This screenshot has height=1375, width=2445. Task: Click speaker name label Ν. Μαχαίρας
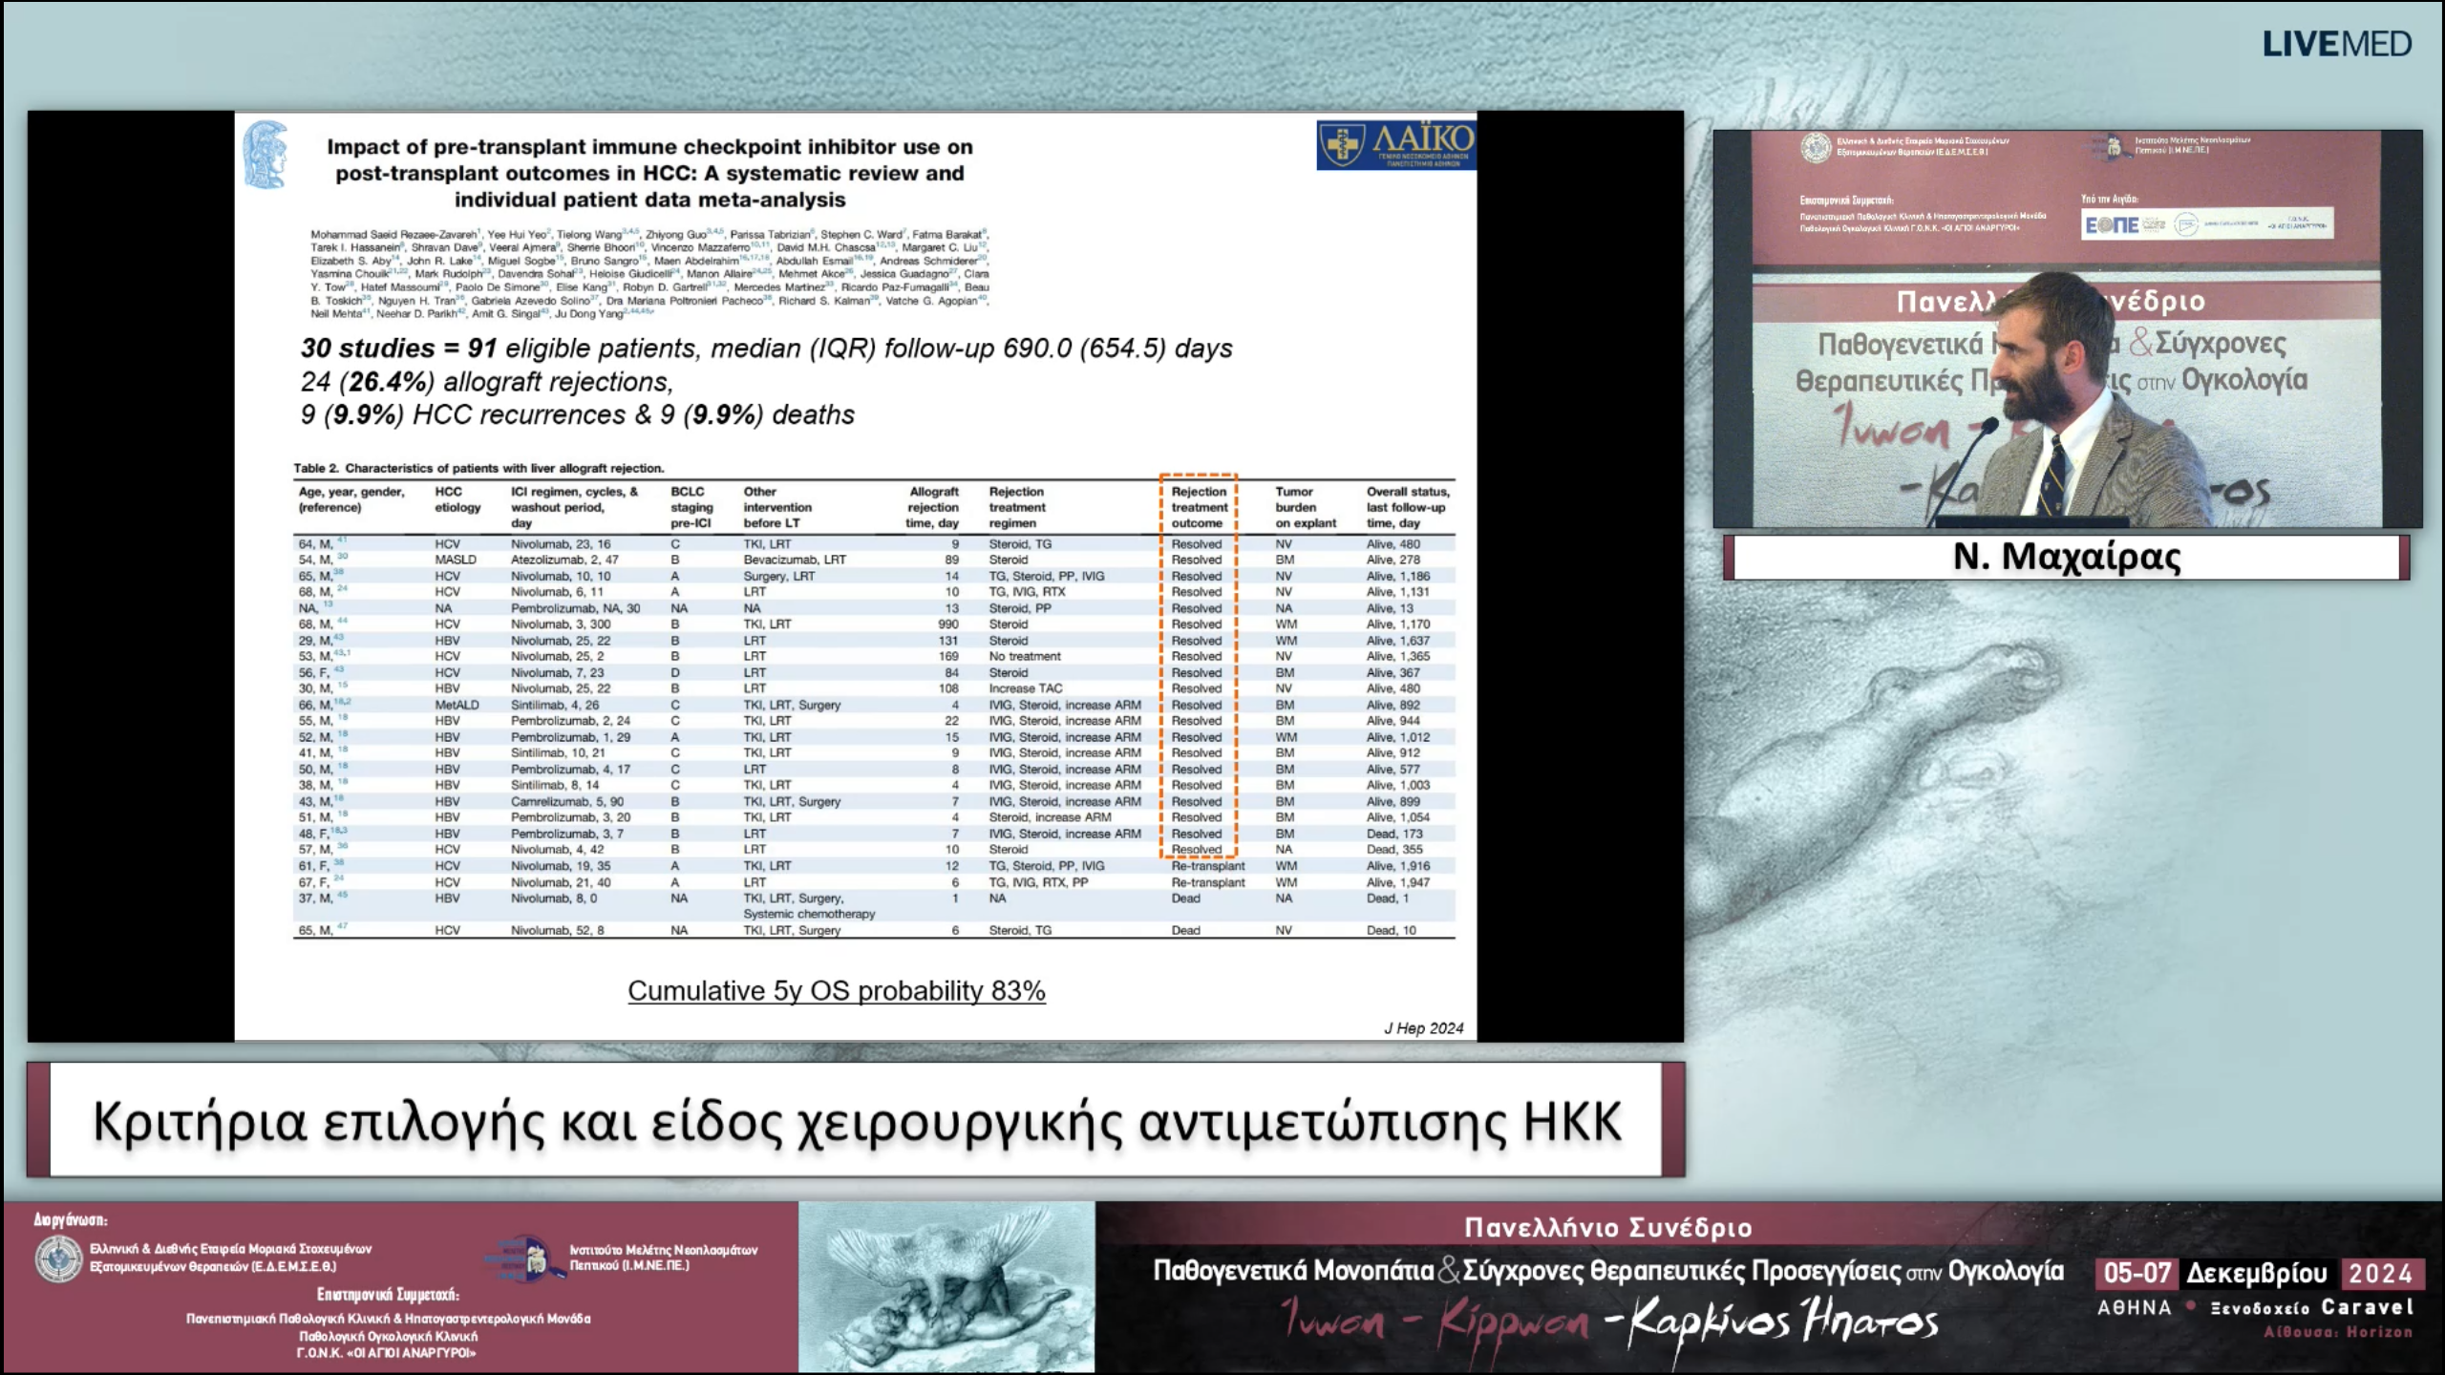[x=2068, y=556]
